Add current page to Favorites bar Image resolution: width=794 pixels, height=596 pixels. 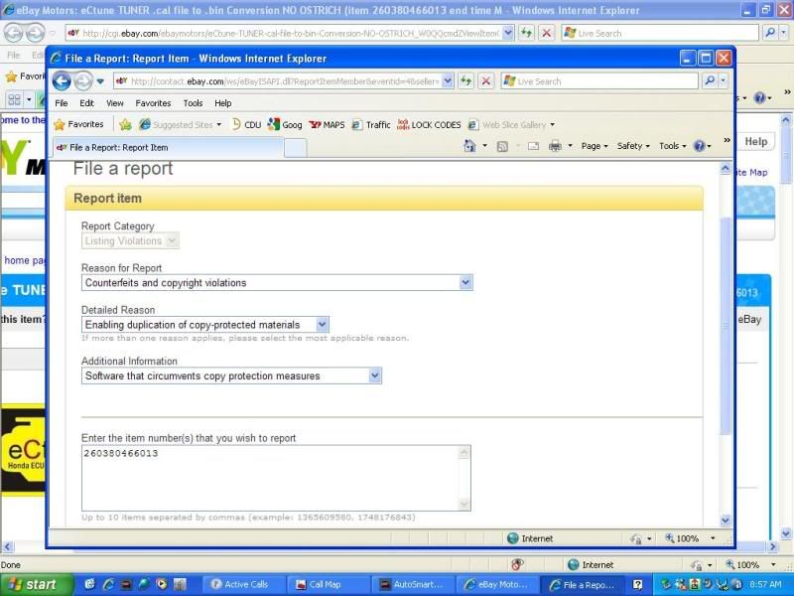(126, 125)
